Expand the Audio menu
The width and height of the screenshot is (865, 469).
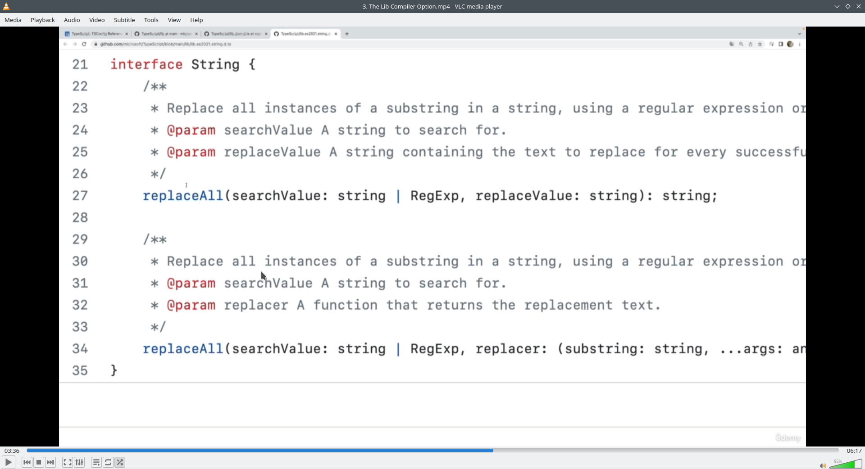(72, 20)
